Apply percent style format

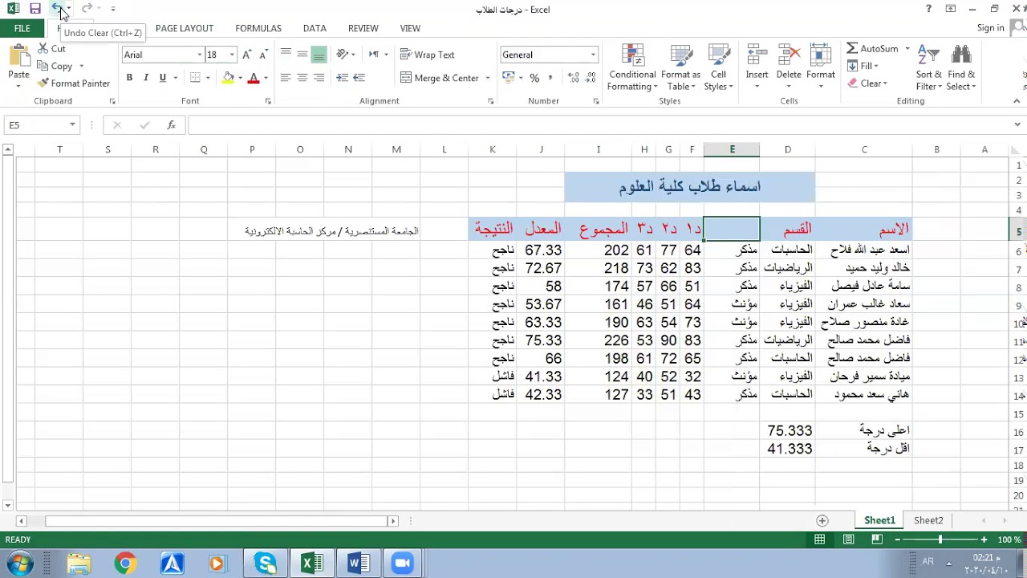(x=534, y=78)
